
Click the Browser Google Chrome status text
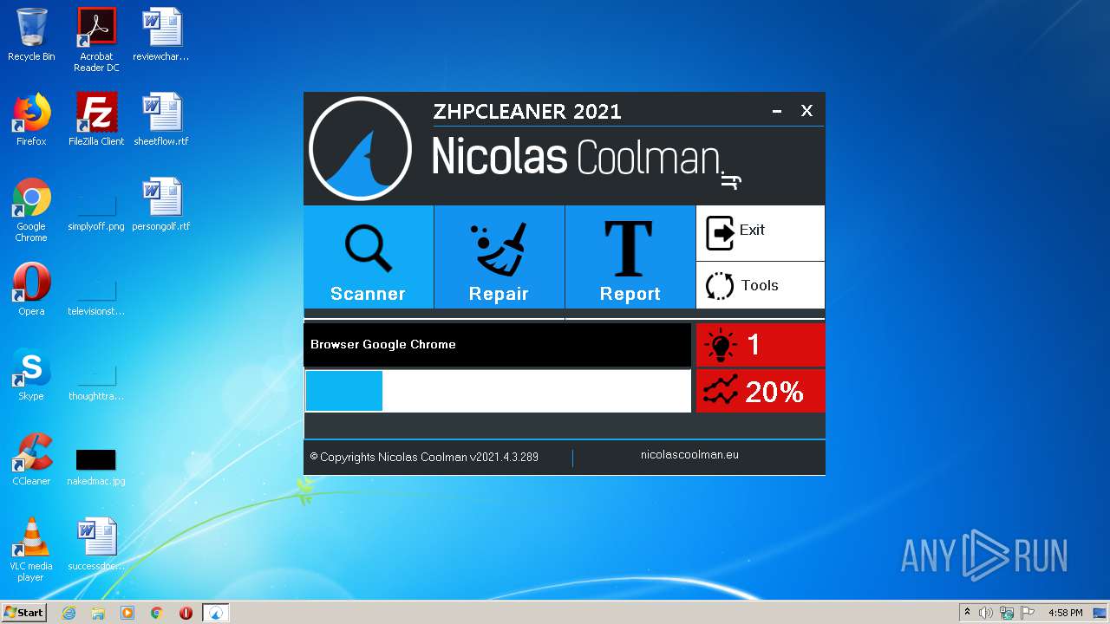pyautogui.click(x=383, y=344)
